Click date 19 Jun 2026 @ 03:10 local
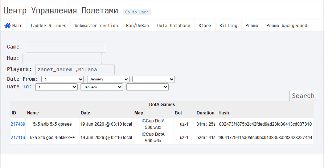324x168 pixels. [x=106, y=124]
